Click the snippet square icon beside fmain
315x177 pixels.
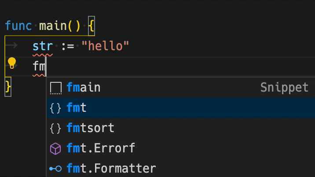click(55, 88)
